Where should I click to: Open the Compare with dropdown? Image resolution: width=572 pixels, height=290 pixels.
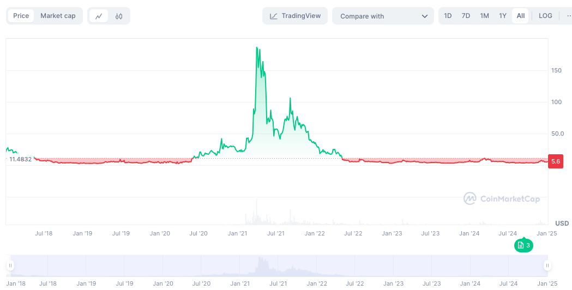click(x=382, y=16)
